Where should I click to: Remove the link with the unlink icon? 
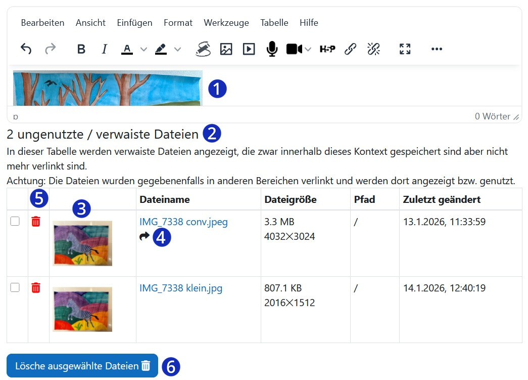point(373,49)
